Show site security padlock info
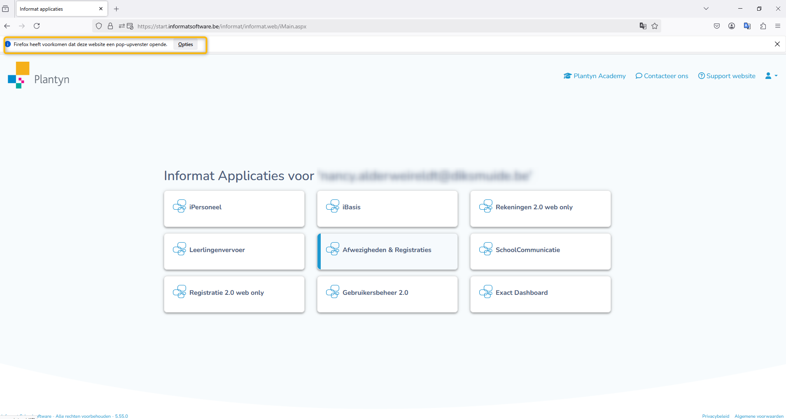The height and width of the screenshot is (419, 786). coord(110,26)
